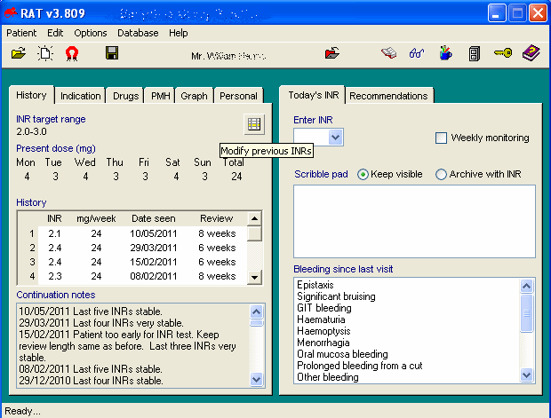Click Continuation notes scroll up arrow

click(x=257, y=312)
